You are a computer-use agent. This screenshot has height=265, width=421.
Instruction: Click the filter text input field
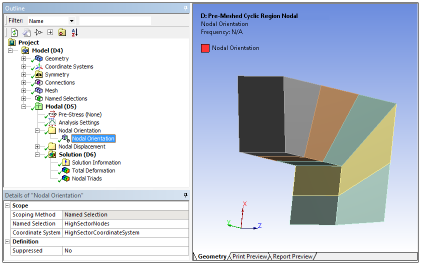[115, 21]
